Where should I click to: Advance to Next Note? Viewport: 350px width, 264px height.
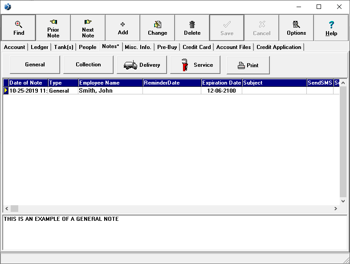(88, 28)
